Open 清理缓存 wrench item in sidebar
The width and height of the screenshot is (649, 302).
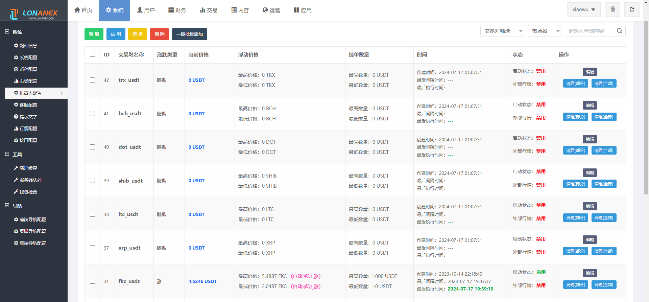28,168
